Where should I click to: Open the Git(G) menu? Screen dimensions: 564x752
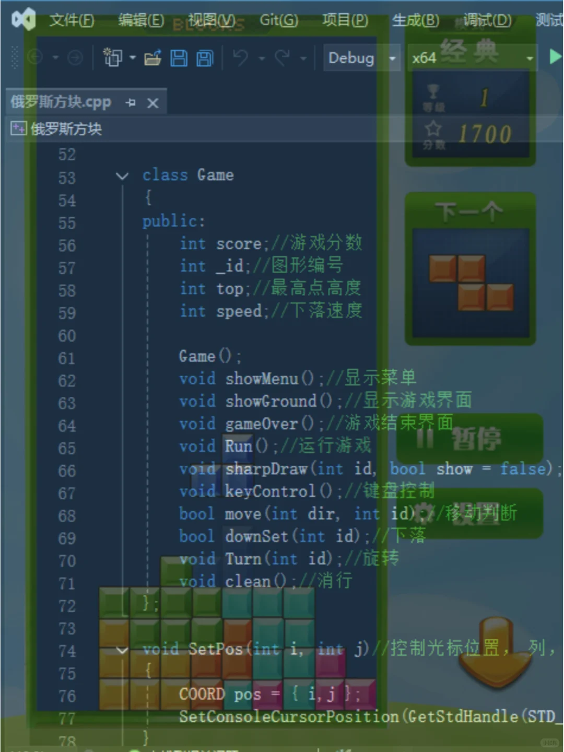click(279, 20)
